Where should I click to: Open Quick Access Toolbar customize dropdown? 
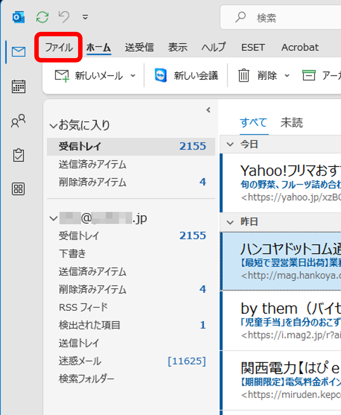tap(85, 17)
